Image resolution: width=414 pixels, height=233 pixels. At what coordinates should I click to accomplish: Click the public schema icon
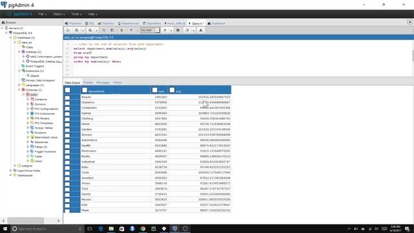coord(28,94)
